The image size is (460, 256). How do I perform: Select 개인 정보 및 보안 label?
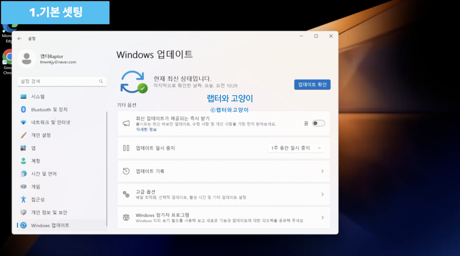(x=49, y=212)
